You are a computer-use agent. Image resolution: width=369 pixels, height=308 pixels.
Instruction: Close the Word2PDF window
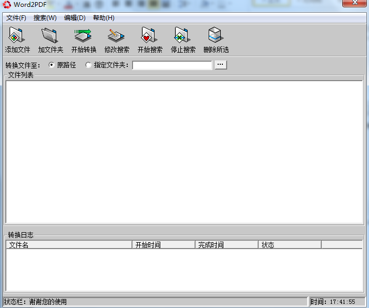(354, 3)
